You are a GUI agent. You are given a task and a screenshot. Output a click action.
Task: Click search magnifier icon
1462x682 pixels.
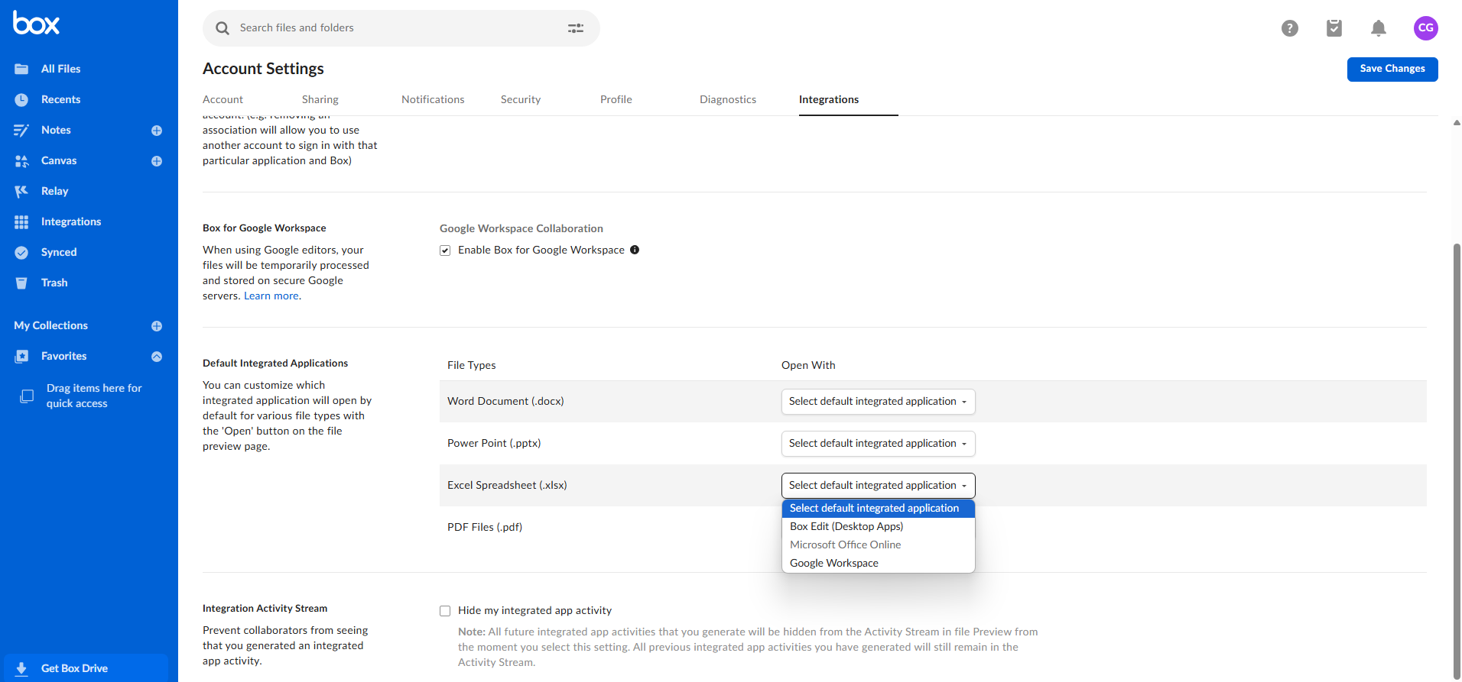(x=223, y=28)
